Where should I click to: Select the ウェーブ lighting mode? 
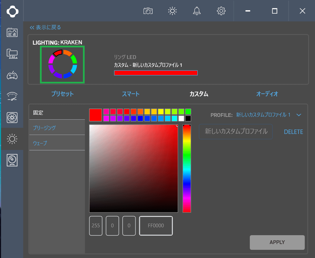click(x=57, y=143)
